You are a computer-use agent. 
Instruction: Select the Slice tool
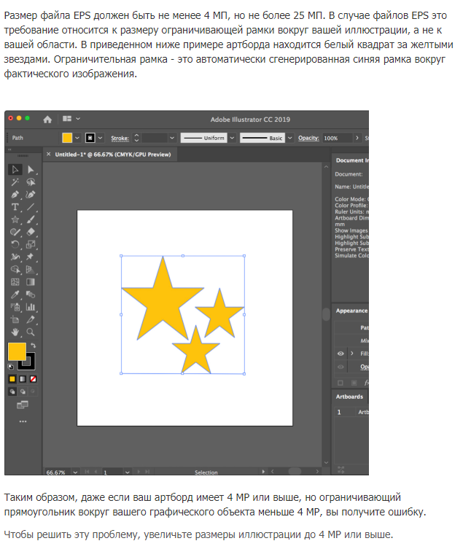coord(31,319)
